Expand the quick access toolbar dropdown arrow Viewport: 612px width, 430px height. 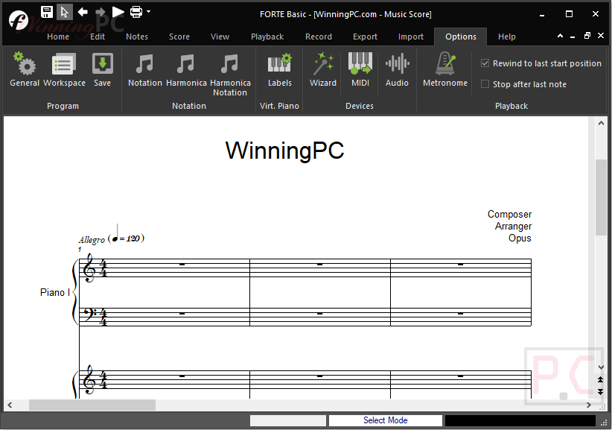148,12
